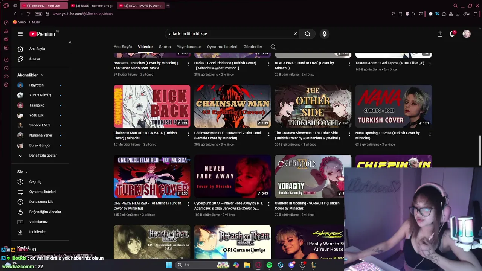The height and width of the screenshot is (271, 482).
Task: Open options menu for KICK BACK video
Action: 188,134
